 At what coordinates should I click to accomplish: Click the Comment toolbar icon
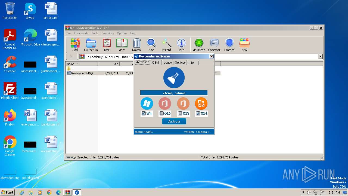coord(214,45)
